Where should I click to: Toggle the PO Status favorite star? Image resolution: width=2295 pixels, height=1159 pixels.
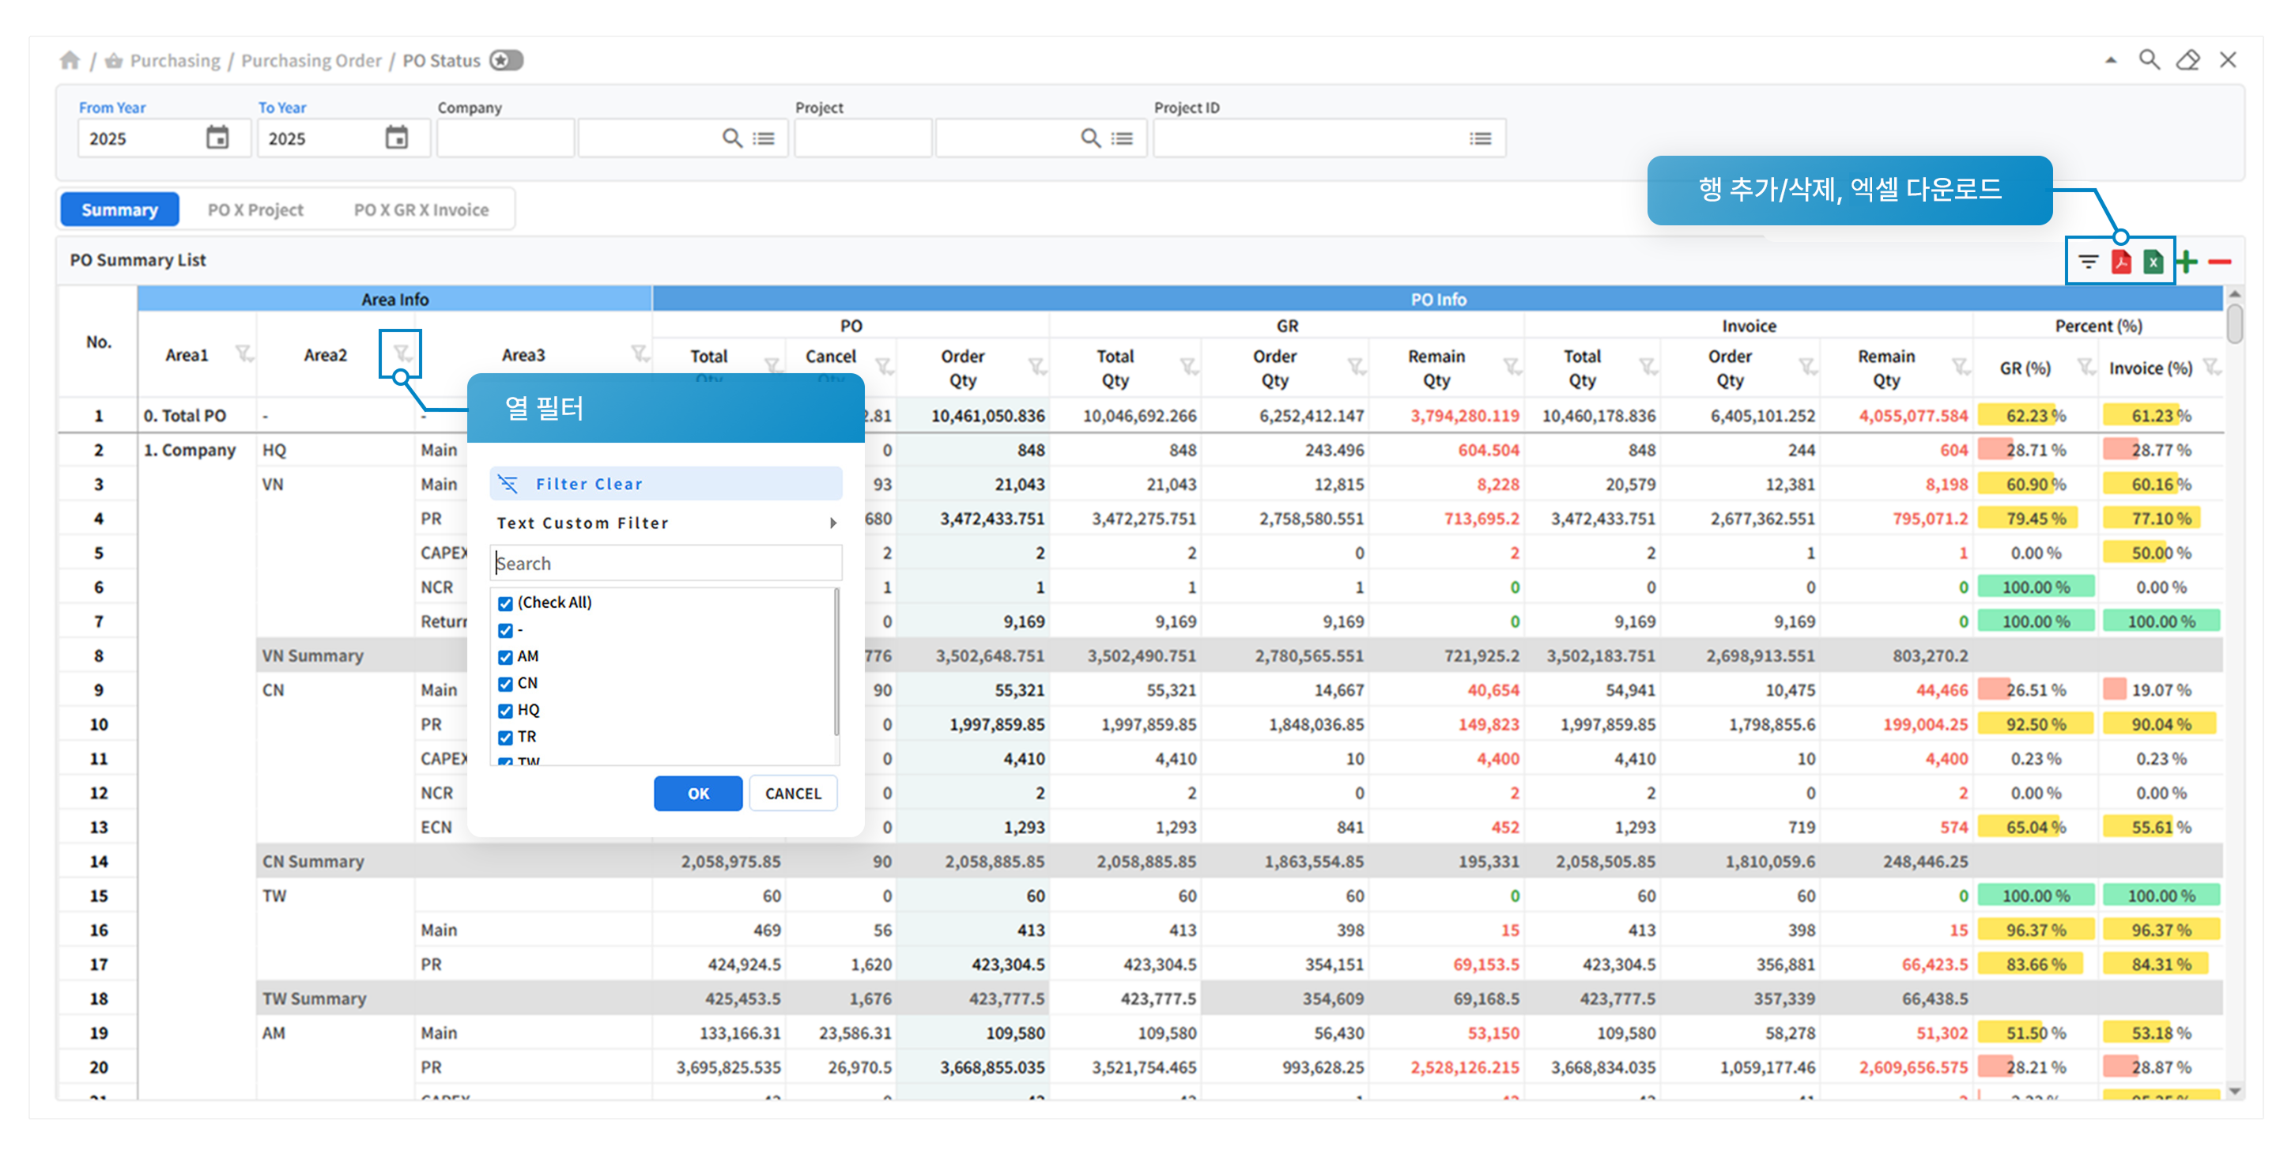pyautogui.click(x=505, y=61)
